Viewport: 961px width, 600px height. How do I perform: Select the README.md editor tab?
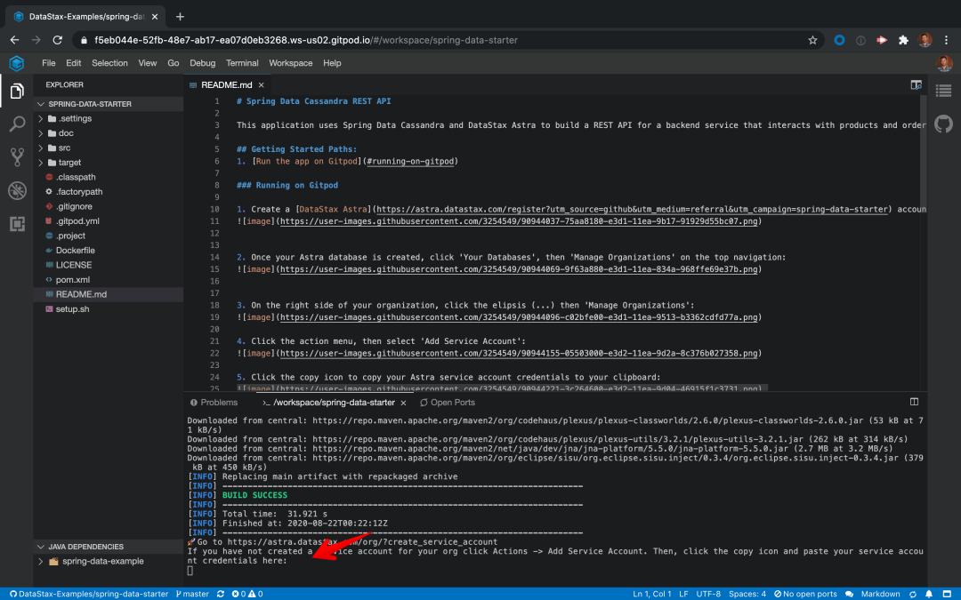(226, 85)
